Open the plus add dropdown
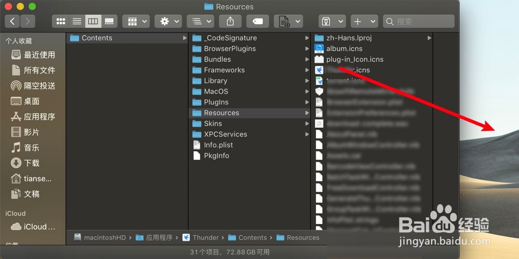This screenshot has width=519, height=259. point(364,21)
